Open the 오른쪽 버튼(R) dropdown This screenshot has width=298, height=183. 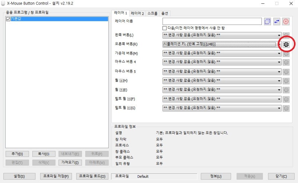(222, 44)
